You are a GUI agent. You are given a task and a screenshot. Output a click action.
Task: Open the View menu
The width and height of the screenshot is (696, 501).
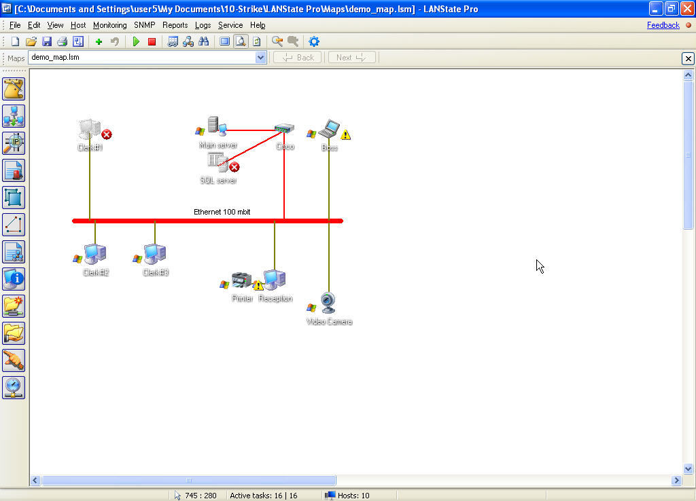pyautogui.click(x=55, y=25)
